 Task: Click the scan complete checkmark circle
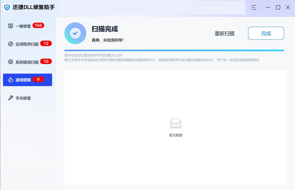point(75,33)
